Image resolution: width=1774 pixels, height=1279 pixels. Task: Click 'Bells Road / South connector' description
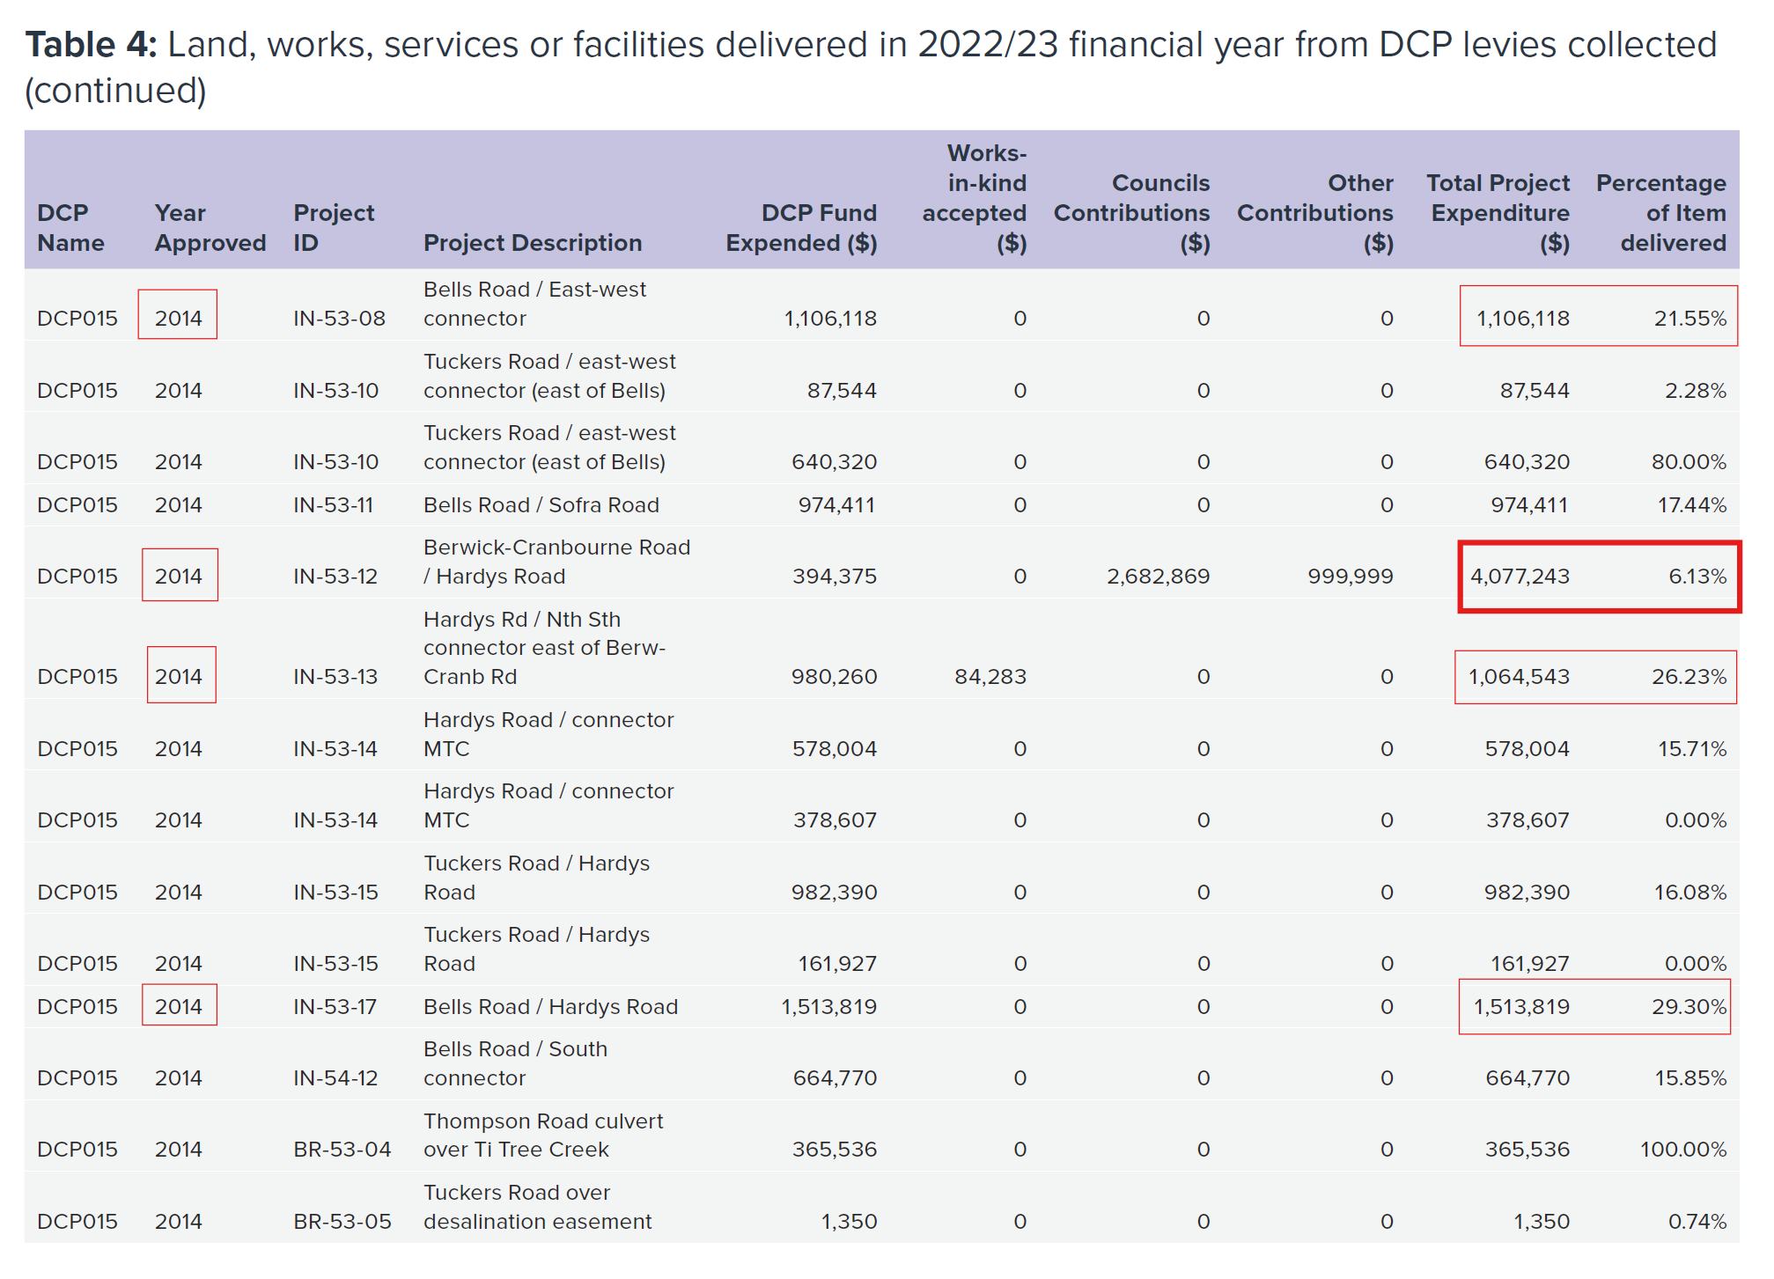point(515,1063)
